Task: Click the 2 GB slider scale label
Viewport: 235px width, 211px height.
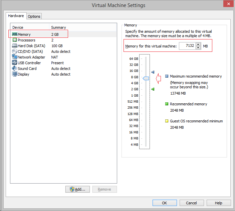Action: (135, 89)
